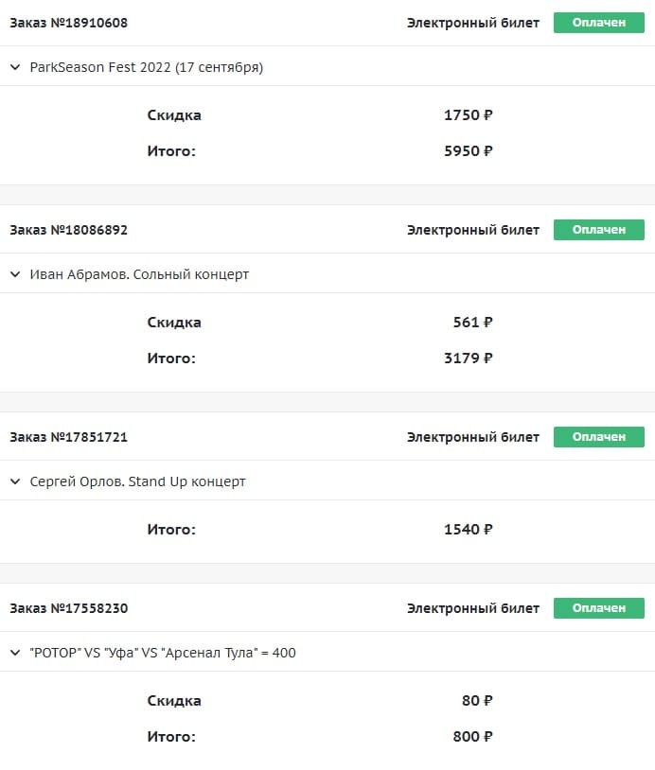The width and height of the screenshot is (655, 770).
Task: Click Оплачен badge for order №17558230
Action: (x=598, y=608)
